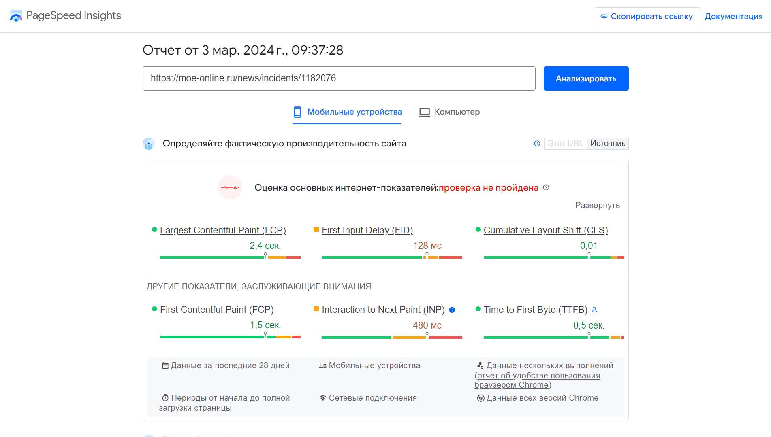Click the mobile phone icon in the tab bar
The image size is (771, 437).
click(297, 112)
